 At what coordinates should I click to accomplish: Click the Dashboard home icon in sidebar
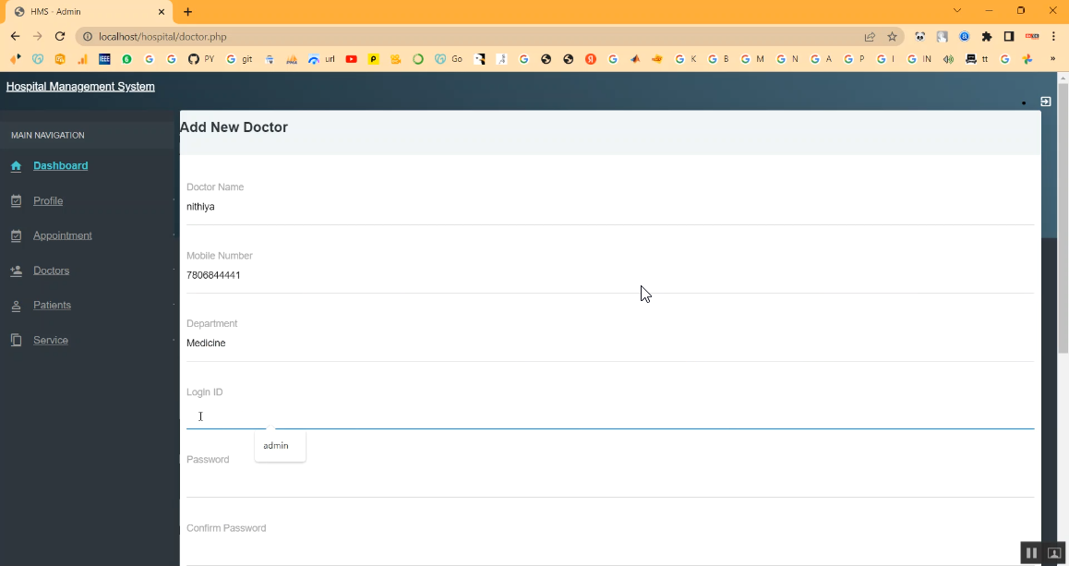[x=17, y=165]
